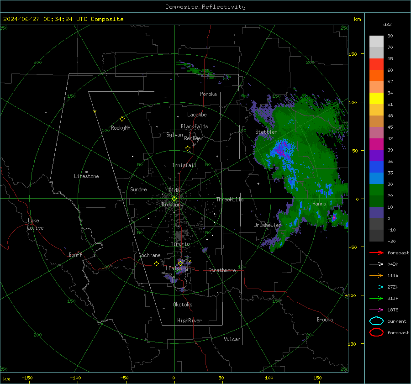Click the yellow diamond marker near Cochrane
Image resolution: width=411 pixels, height=384 pixels.
[x=156, y=264]
